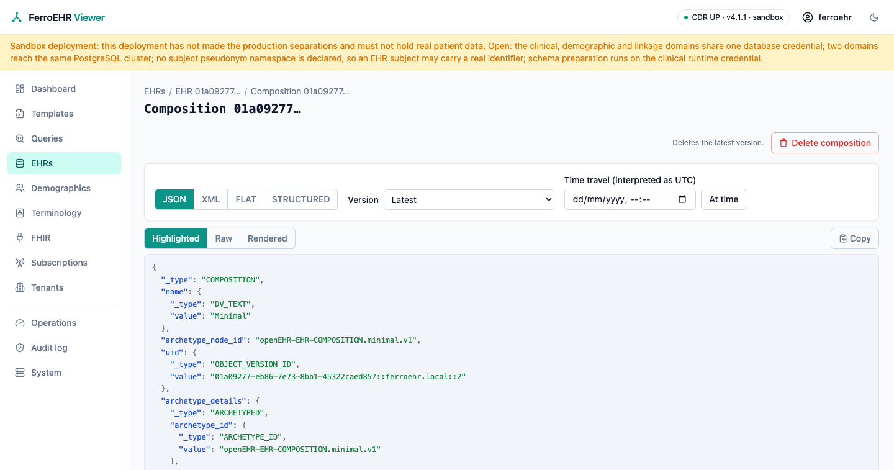The width and height of the screenshot is (894, 470).
Task: Click the FHIR plug icon
Action: pyautogui.click(x=20, y=238)
